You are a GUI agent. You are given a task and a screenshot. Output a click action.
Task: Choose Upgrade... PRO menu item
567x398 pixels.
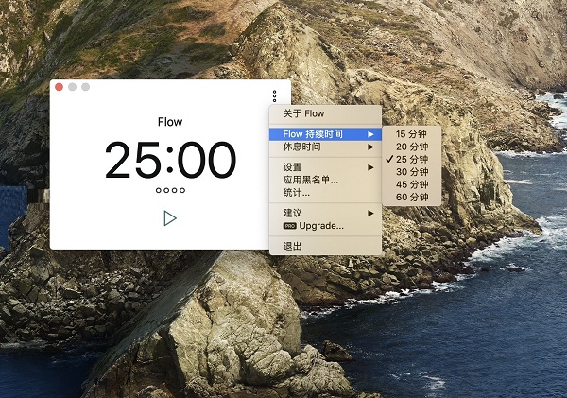point(325,226)
